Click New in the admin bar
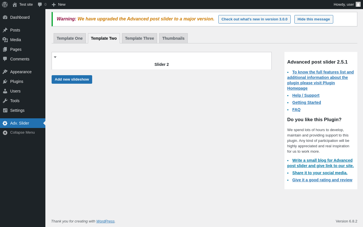The width and height of the screenshot is (363, 227). 62,5
